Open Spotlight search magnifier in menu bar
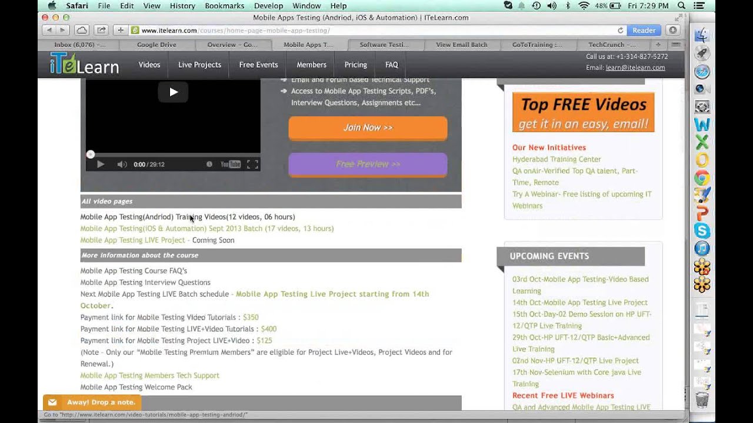753x423 pixels. 682,6
